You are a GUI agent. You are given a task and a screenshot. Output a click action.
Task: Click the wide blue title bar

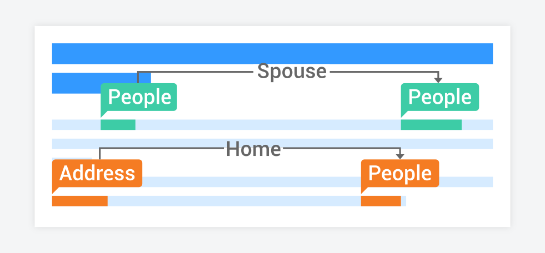tap(272, 53)
